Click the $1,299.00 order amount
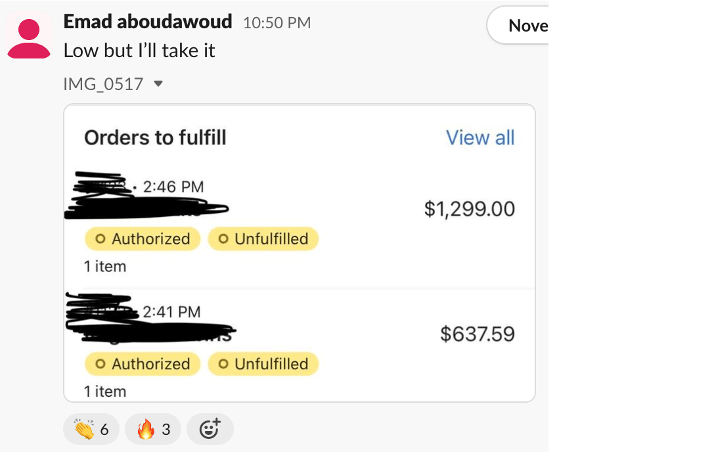This screenshot has height=452, width=716. [x=469, y=210]
